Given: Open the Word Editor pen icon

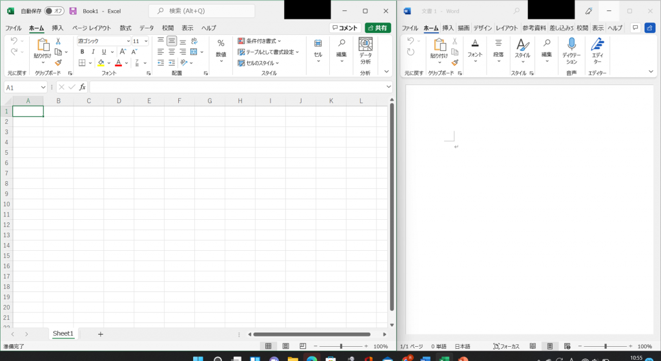Looking at the screenshot, I should [597, 43].
